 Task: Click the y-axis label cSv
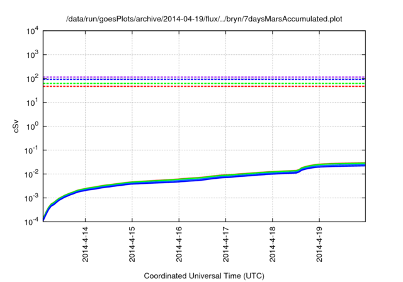point(16,127)
